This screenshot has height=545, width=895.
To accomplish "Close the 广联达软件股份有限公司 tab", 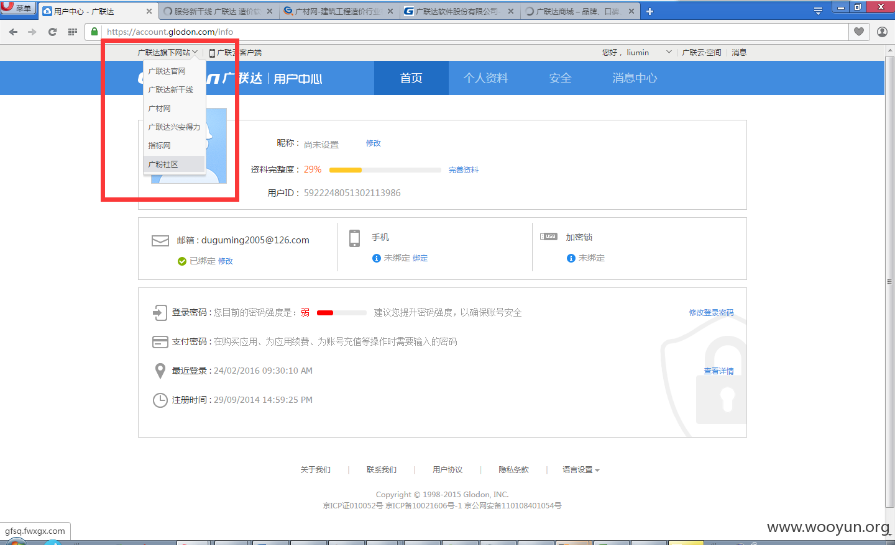I will point(511,11).
